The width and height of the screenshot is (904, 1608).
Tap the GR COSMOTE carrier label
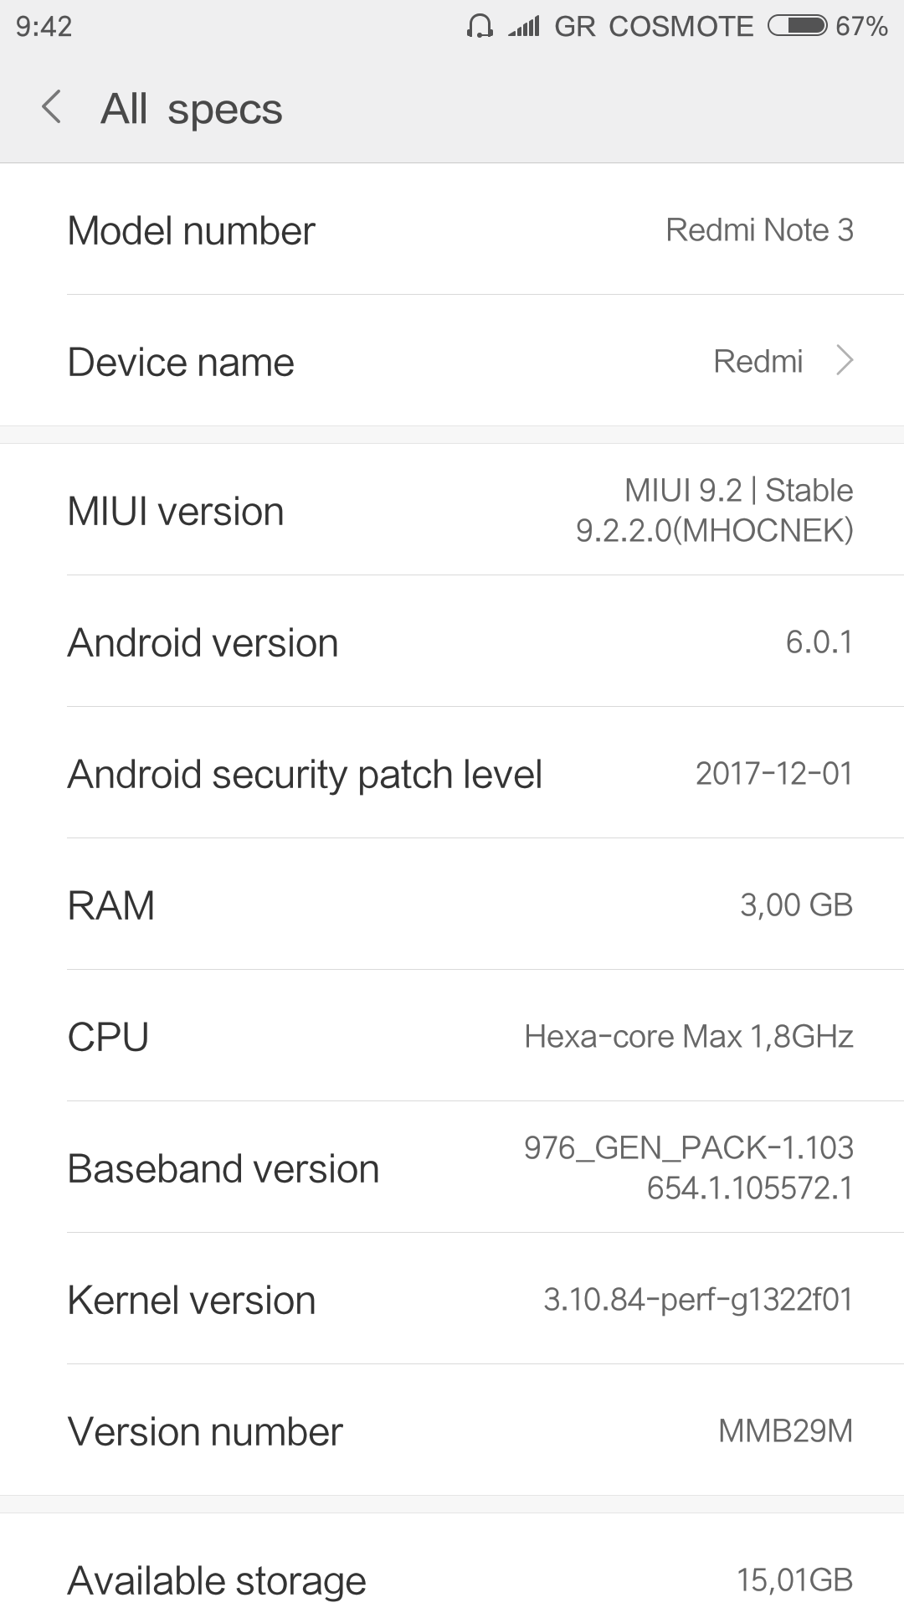click(x=654, y=27)
